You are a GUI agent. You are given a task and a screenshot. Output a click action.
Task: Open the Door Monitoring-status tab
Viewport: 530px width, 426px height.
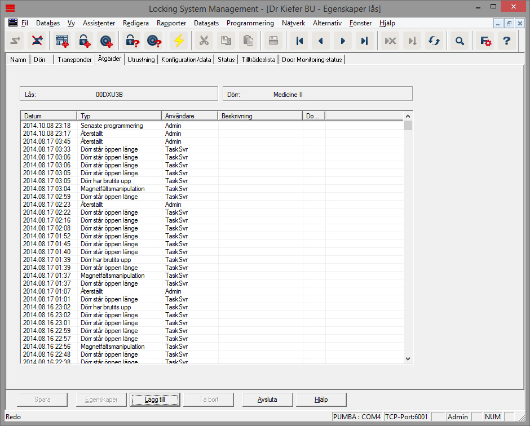311,60
